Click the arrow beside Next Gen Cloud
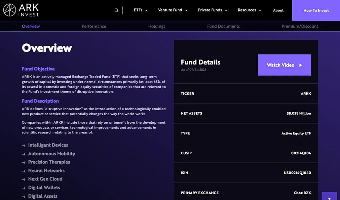Image resolution: width=340 pixels, height=200 pixels. pos(24,179)
